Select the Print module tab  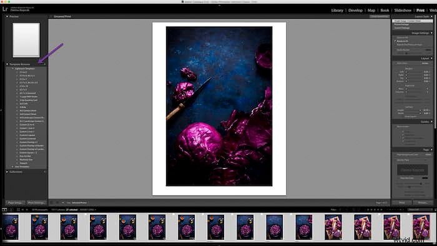point(420,11)
